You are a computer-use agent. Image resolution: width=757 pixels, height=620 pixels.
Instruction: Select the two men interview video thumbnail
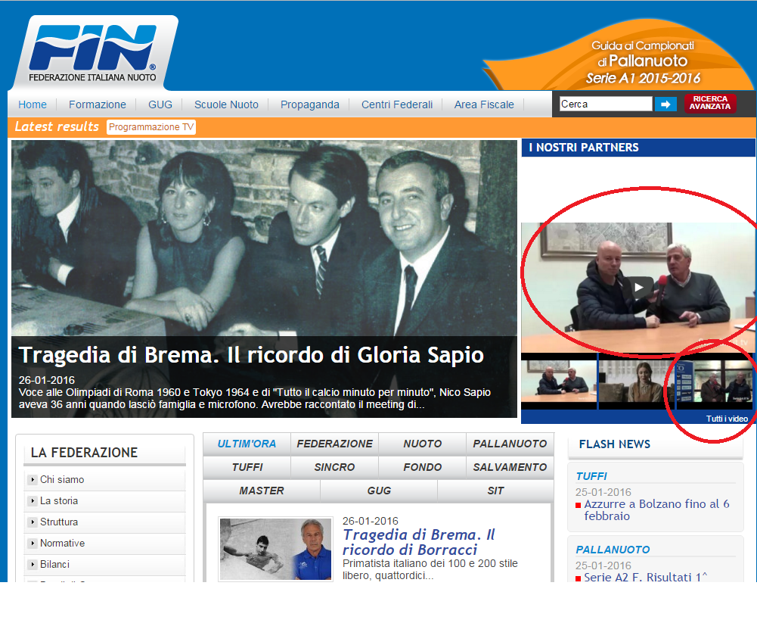coord(559,382)
